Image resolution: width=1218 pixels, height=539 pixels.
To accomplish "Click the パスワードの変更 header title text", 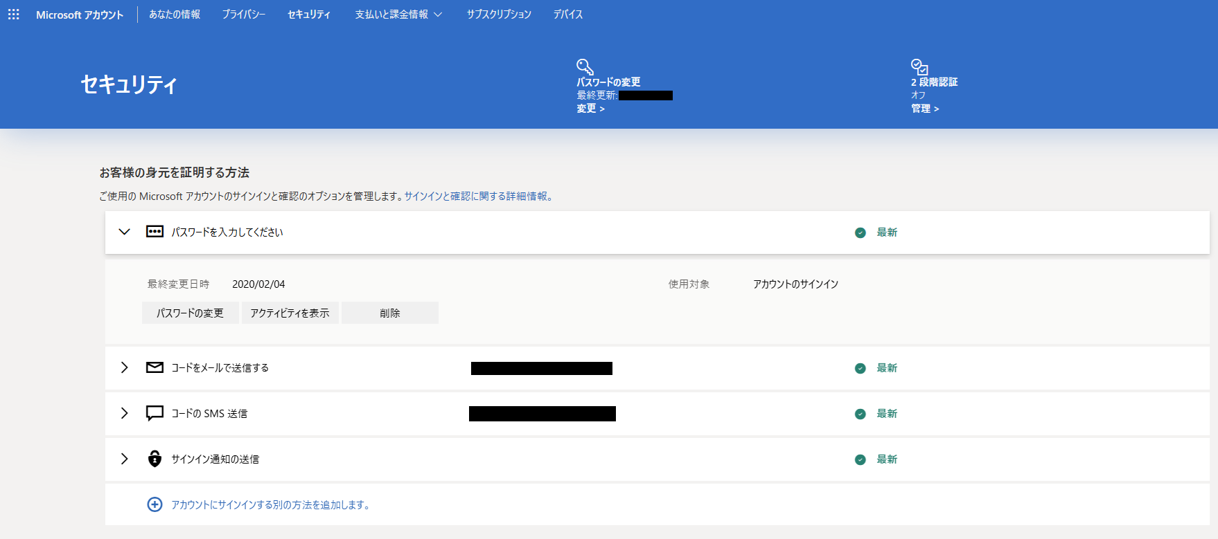I will pos(608,82).
